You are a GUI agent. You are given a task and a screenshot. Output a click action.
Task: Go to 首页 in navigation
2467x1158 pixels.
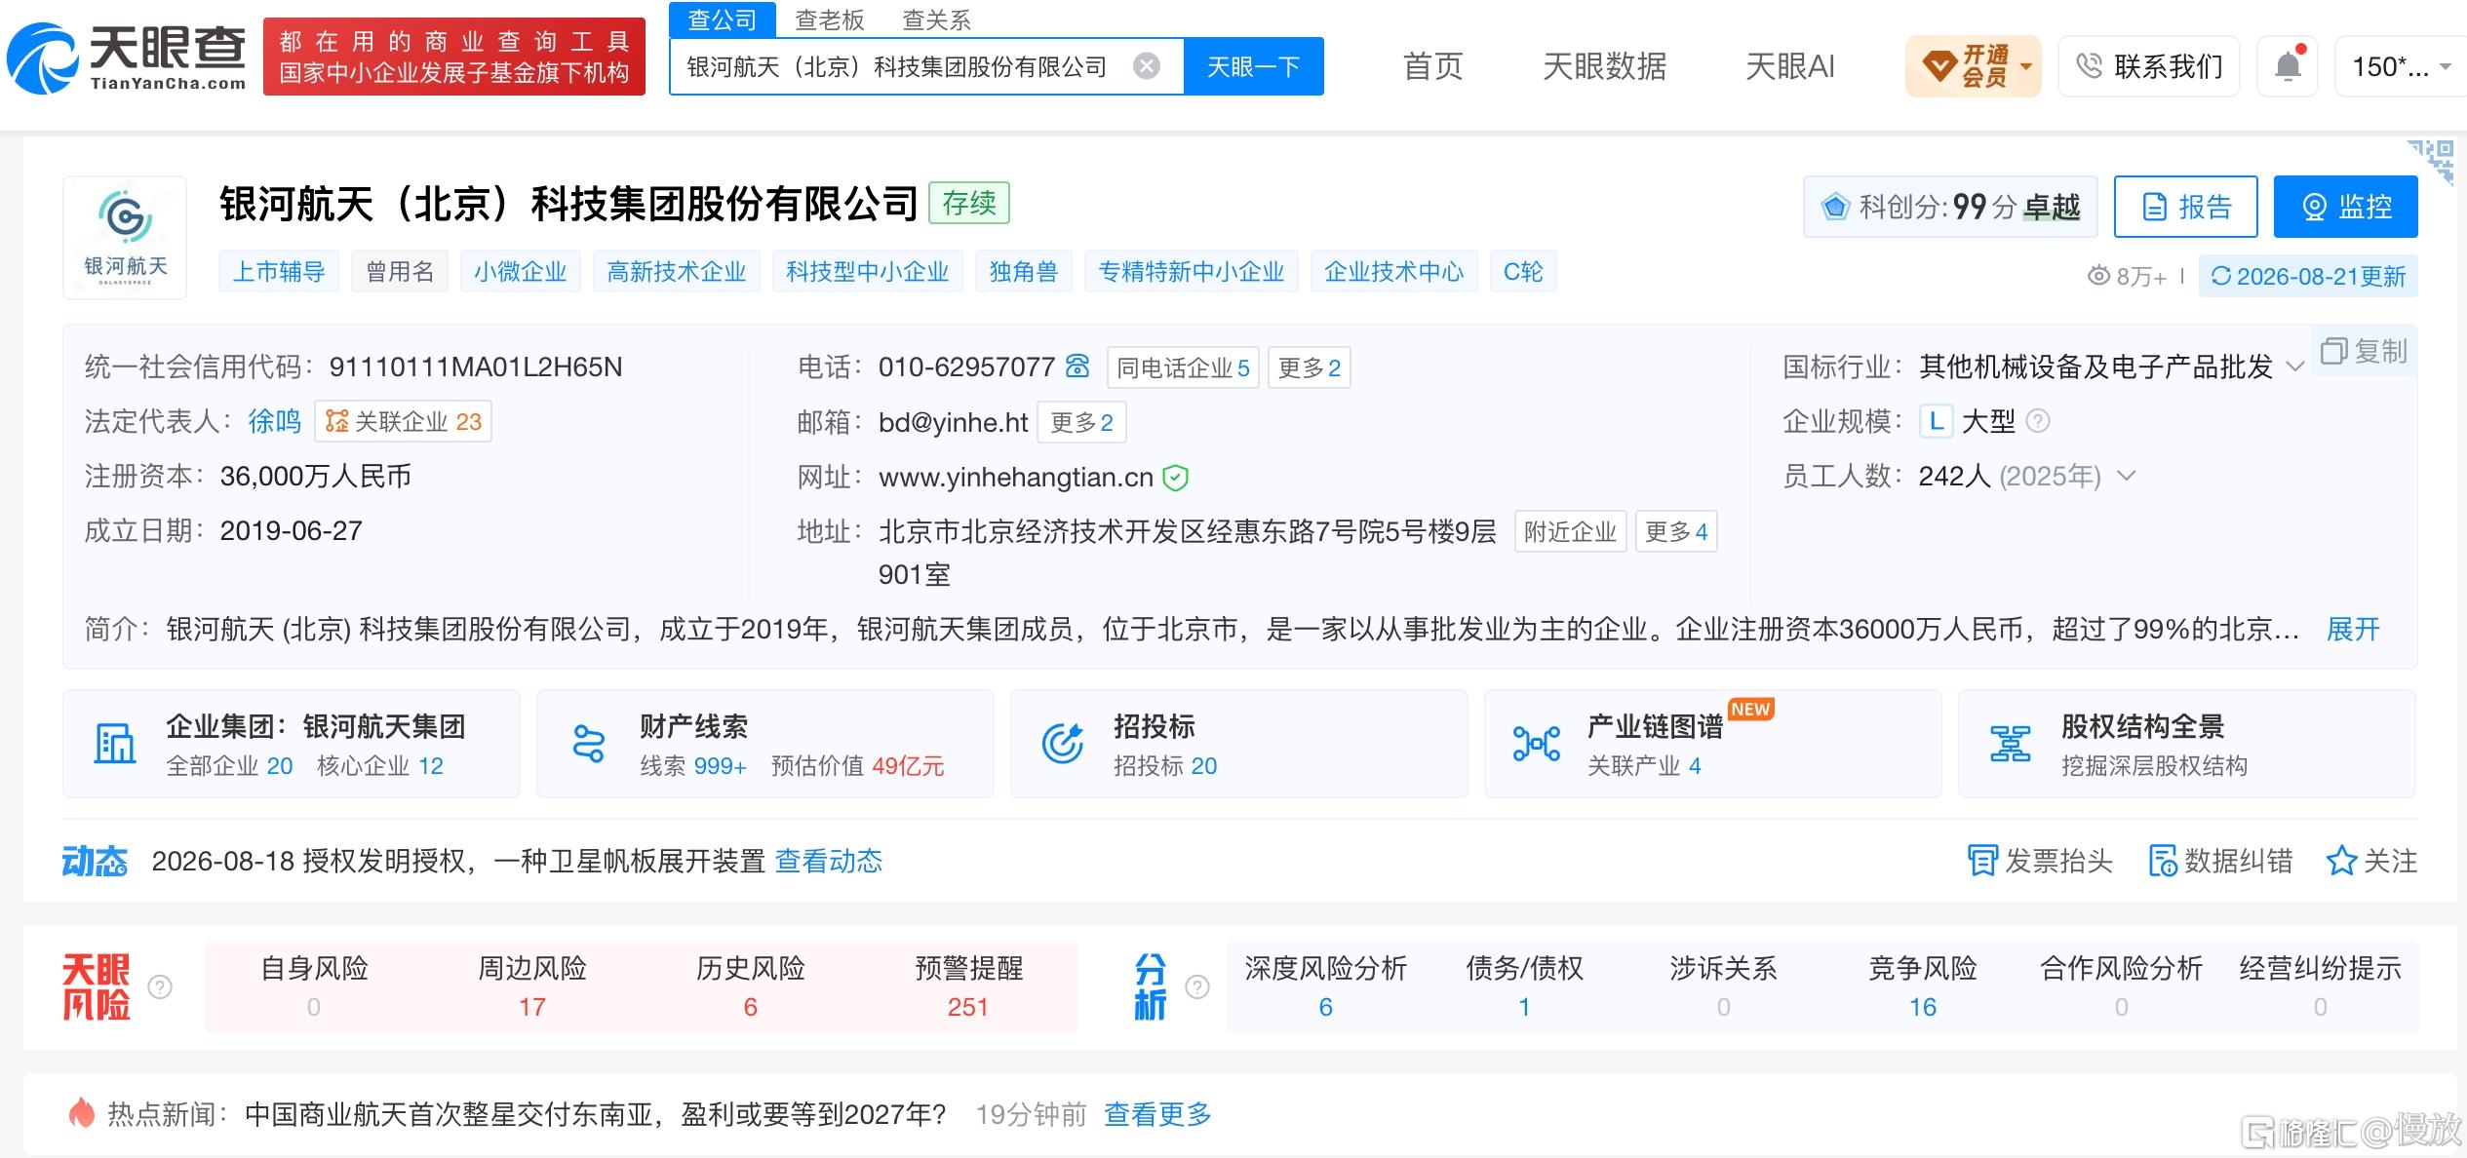[1432, 66]
